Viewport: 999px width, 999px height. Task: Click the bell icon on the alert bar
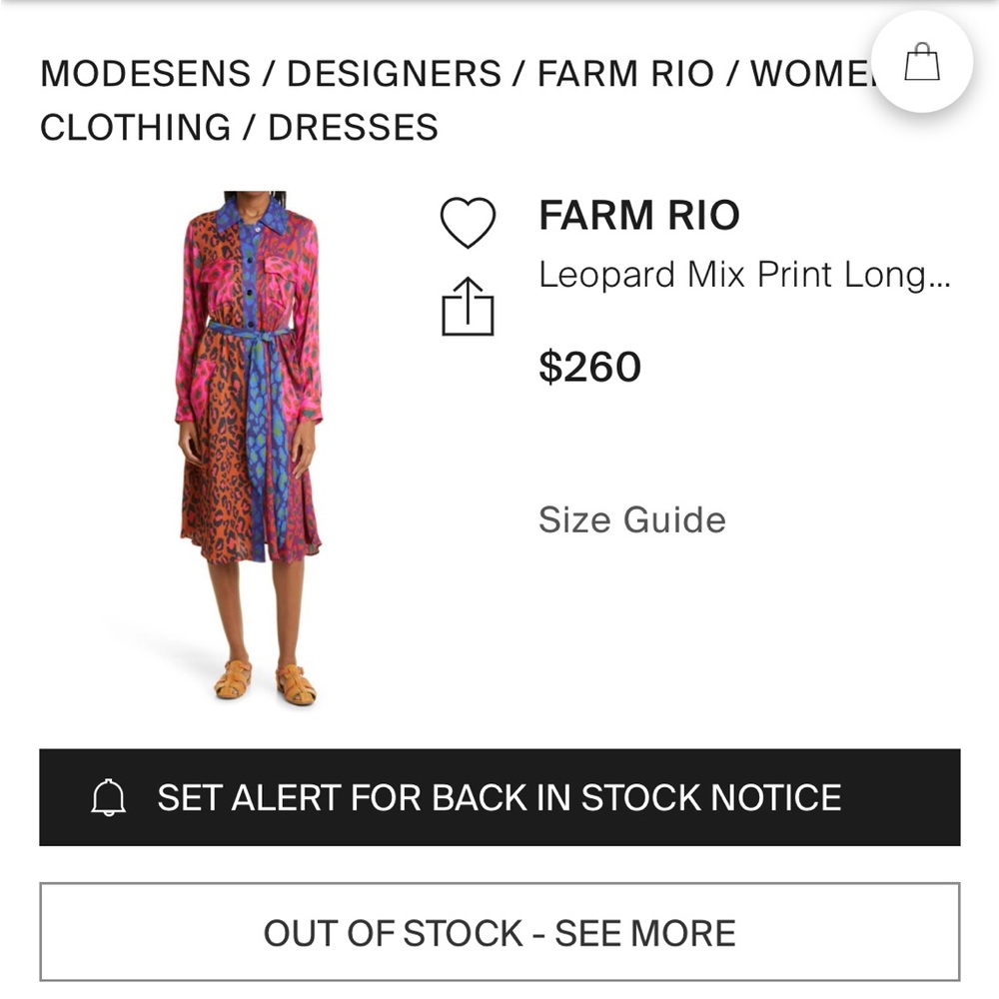107,797
